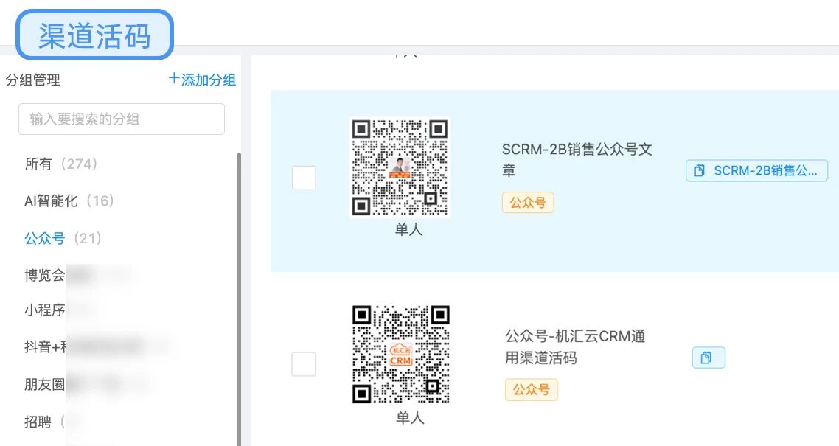Click the group list vertical scrollbar

[x=238, y=295]
